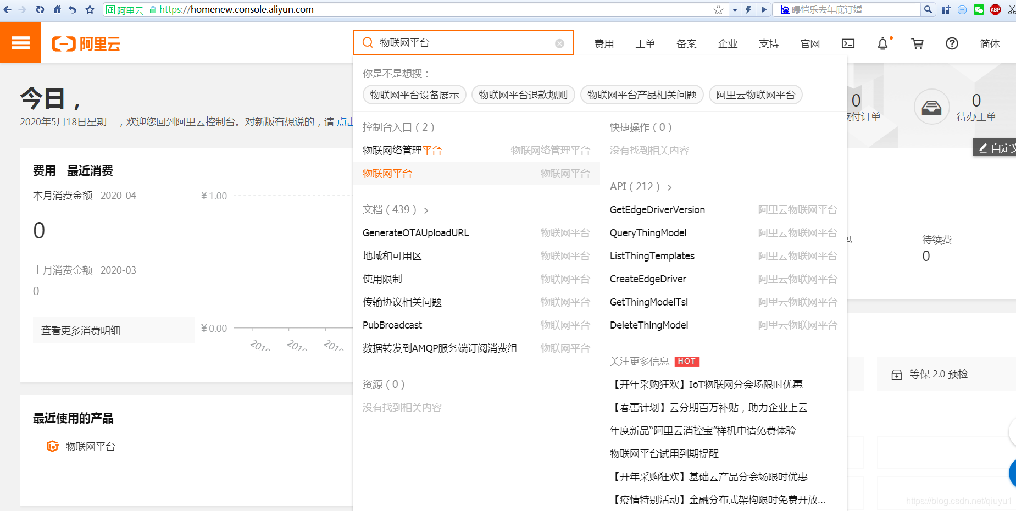
Task: Open highlighted 物联网平台 console entry
Action: coord(476,174)
